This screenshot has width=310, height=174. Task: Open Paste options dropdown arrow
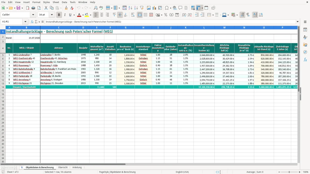coord(60,8)
